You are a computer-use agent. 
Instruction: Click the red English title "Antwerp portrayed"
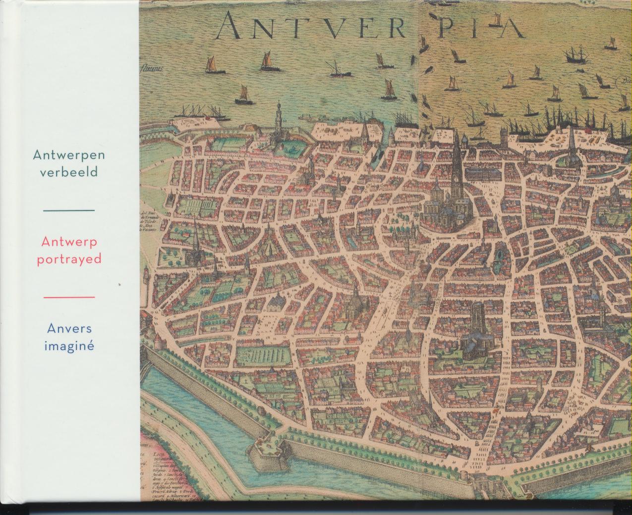(69, 251)
